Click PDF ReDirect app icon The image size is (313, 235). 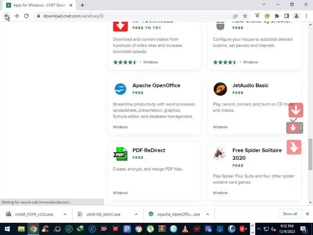120,154
